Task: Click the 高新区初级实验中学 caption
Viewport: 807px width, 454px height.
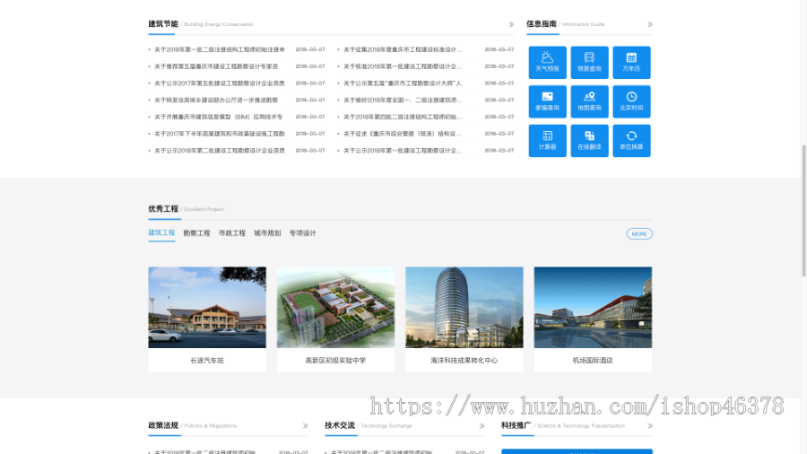Action: (x=335, y=361)
